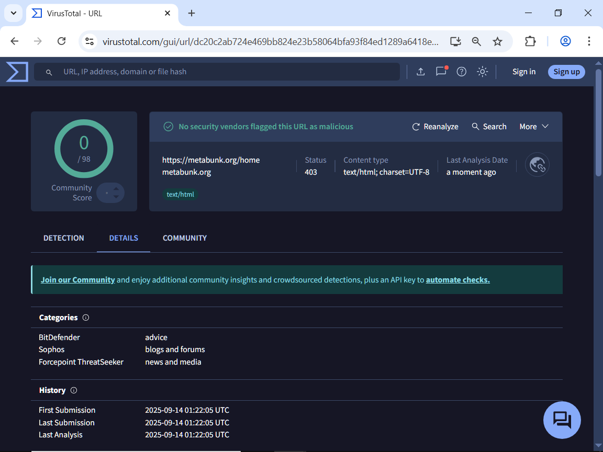Click the globe link relations icon
The image size is (603, 452).
point(538,165)
